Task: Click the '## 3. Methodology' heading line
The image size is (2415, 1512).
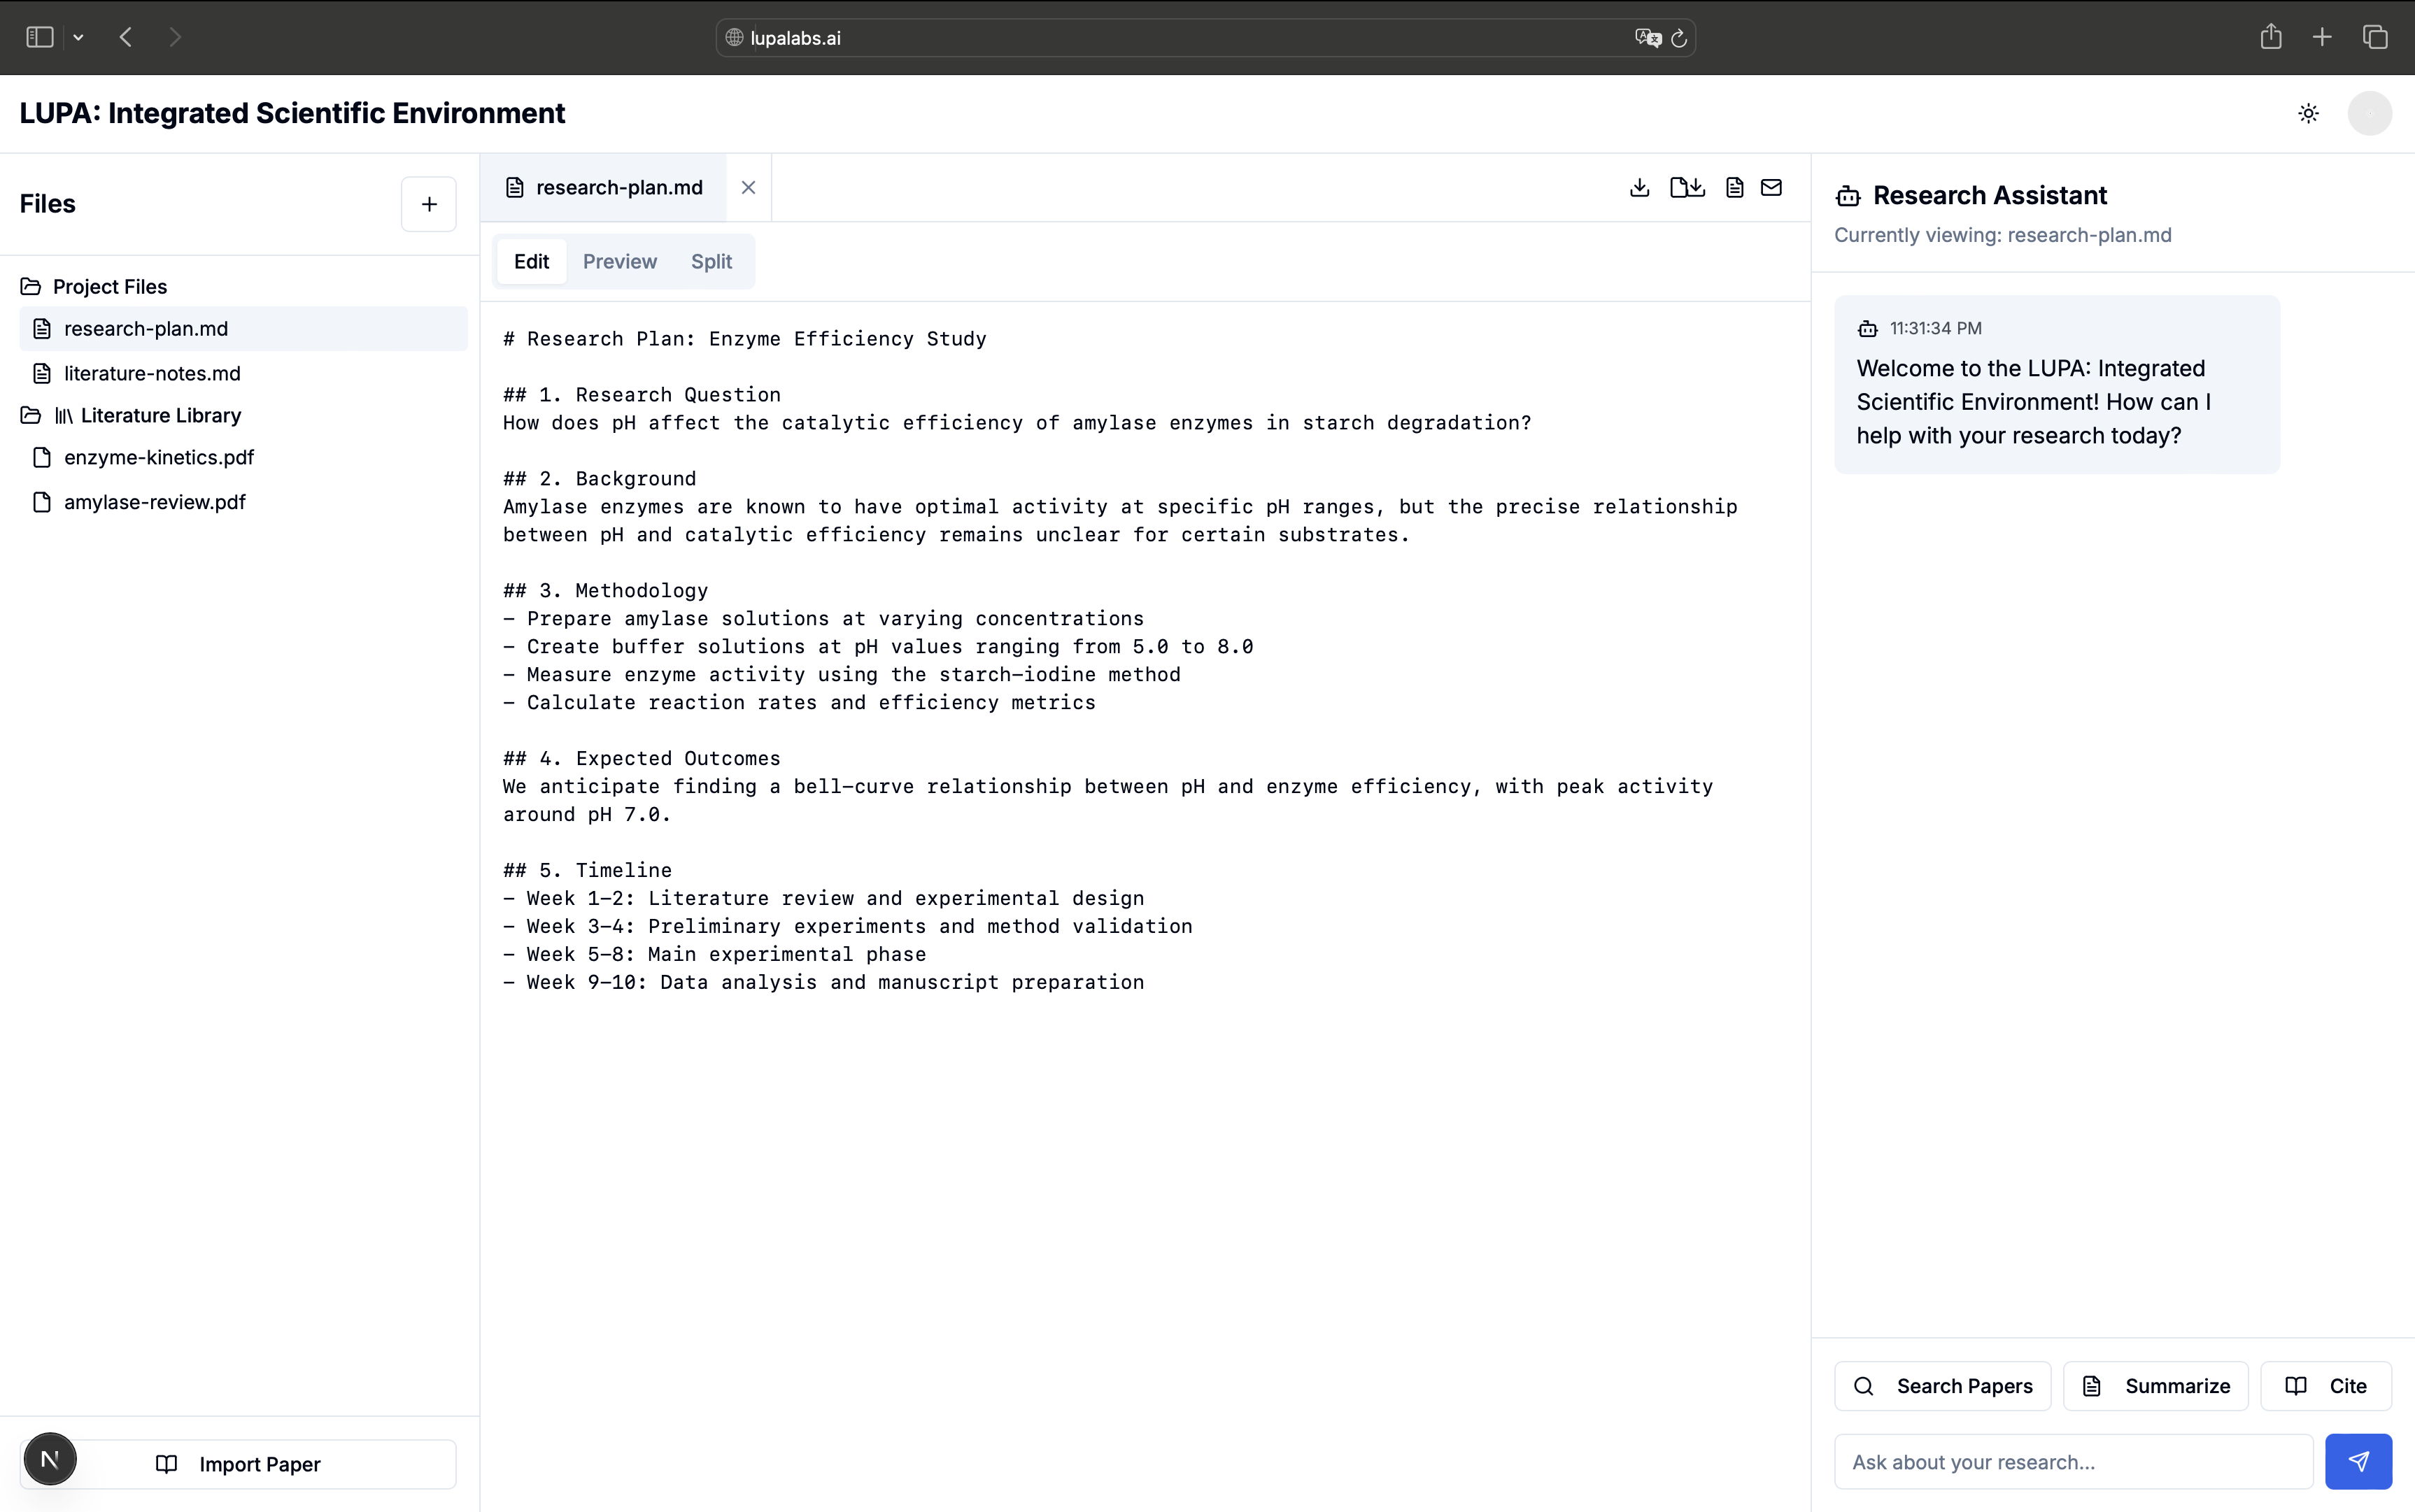Action: coord(605,591)
